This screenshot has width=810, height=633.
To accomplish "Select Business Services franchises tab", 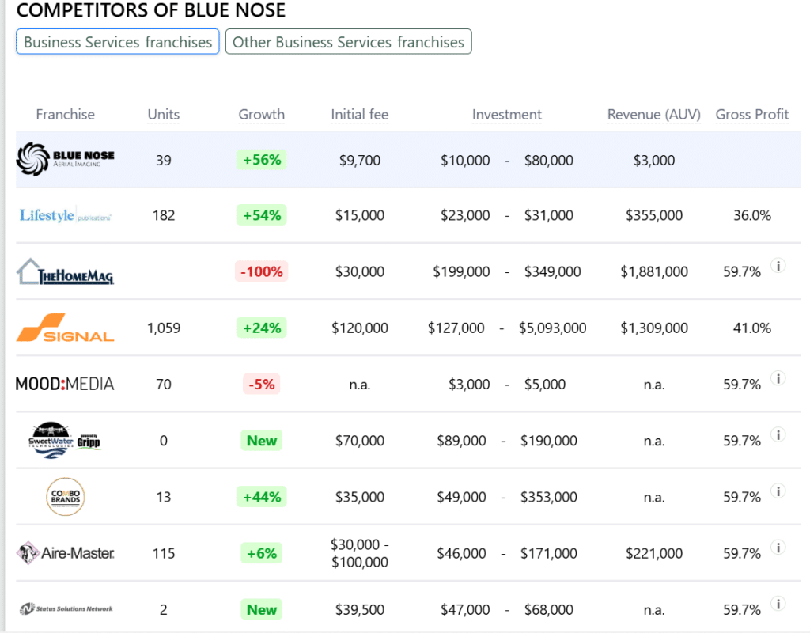I will point(118,42).
